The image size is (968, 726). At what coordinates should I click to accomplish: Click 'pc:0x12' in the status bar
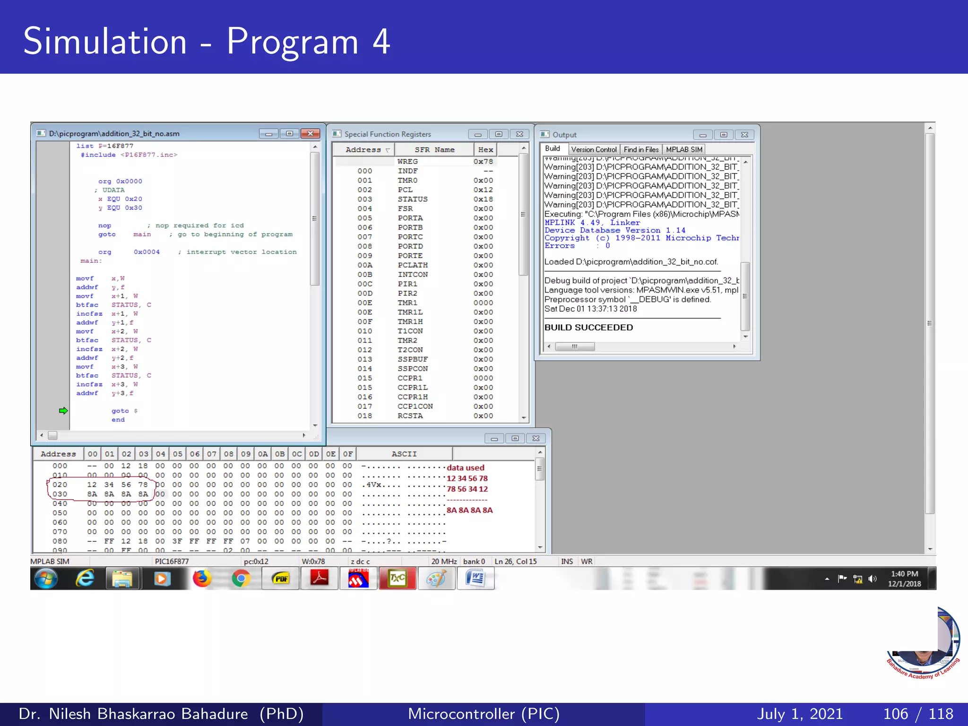tap(256, 562)
